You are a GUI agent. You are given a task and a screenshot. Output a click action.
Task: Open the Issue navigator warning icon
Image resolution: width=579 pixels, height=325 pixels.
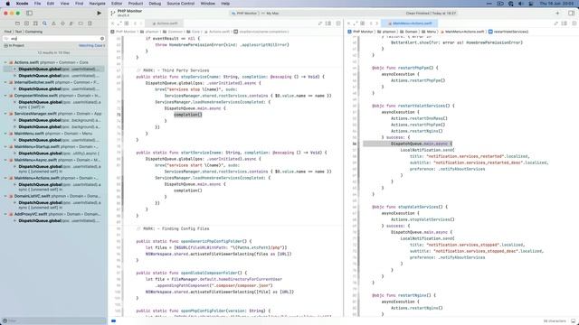pos(53,23)
